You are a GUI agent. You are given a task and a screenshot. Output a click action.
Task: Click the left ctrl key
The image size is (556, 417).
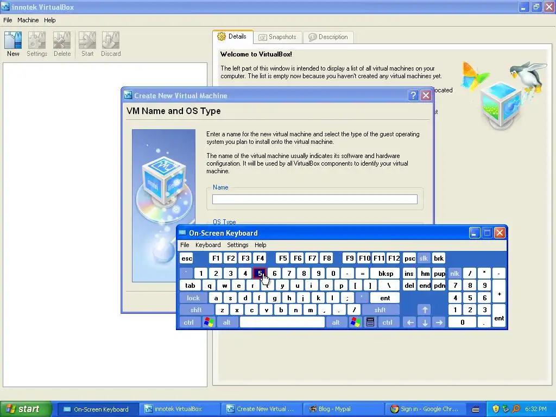(x=188, y=323)
